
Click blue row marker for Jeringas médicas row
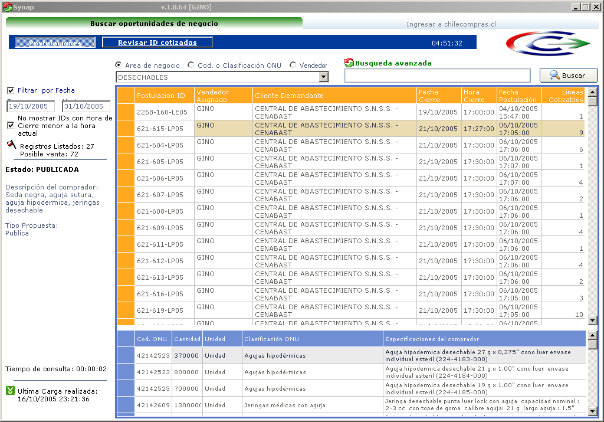(x=126, y=405)
